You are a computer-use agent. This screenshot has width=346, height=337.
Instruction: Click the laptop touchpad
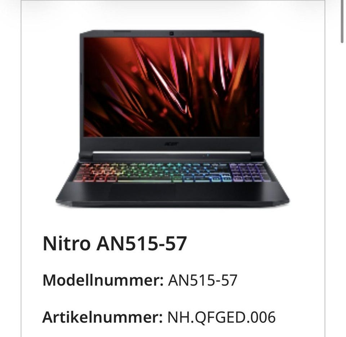click(142, 191)
